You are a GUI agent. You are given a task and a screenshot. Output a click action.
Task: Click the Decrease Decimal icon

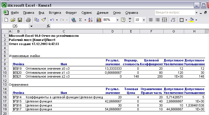173,20
